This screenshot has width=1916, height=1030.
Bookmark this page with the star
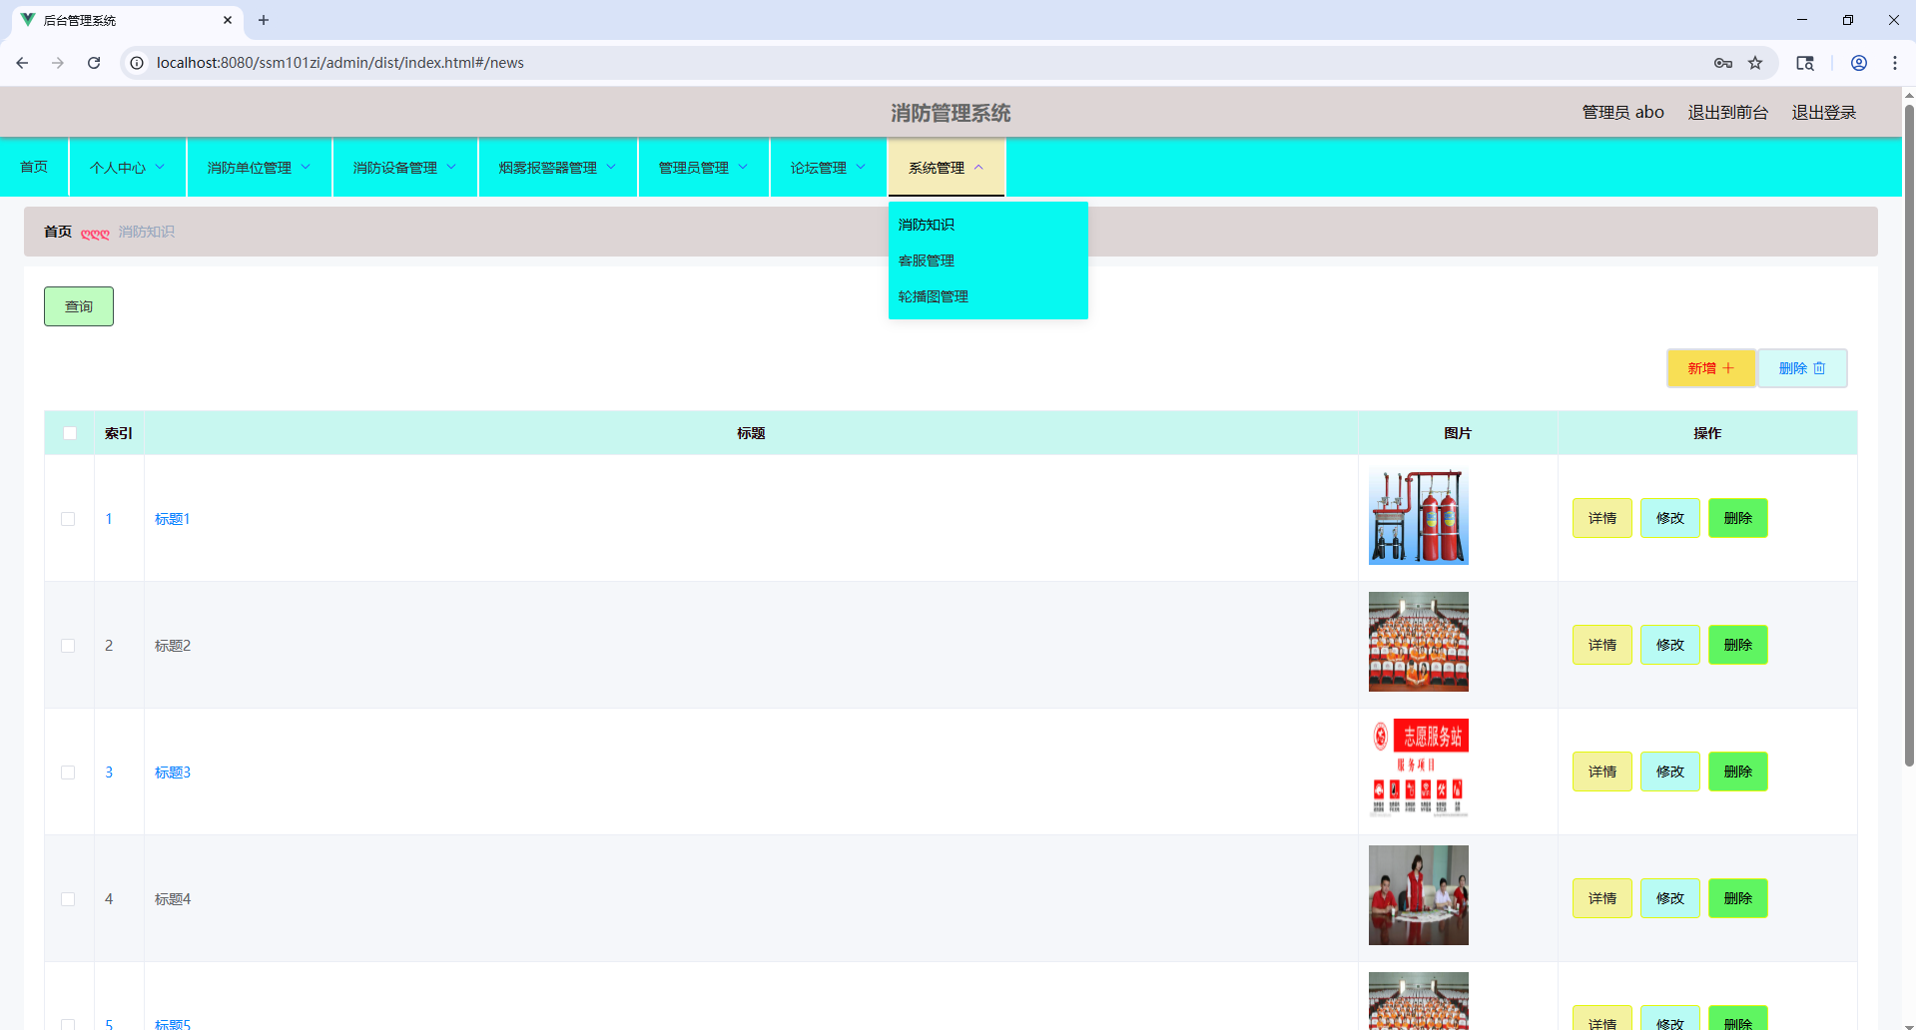[x=1755, y=63]
